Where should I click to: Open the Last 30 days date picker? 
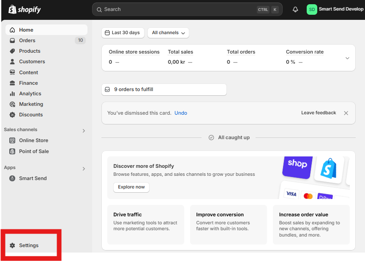coord(123,33)
